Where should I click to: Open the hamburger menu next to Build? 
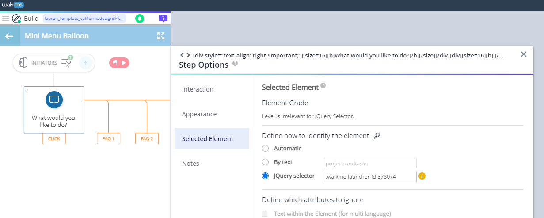(x=6, y=19)
